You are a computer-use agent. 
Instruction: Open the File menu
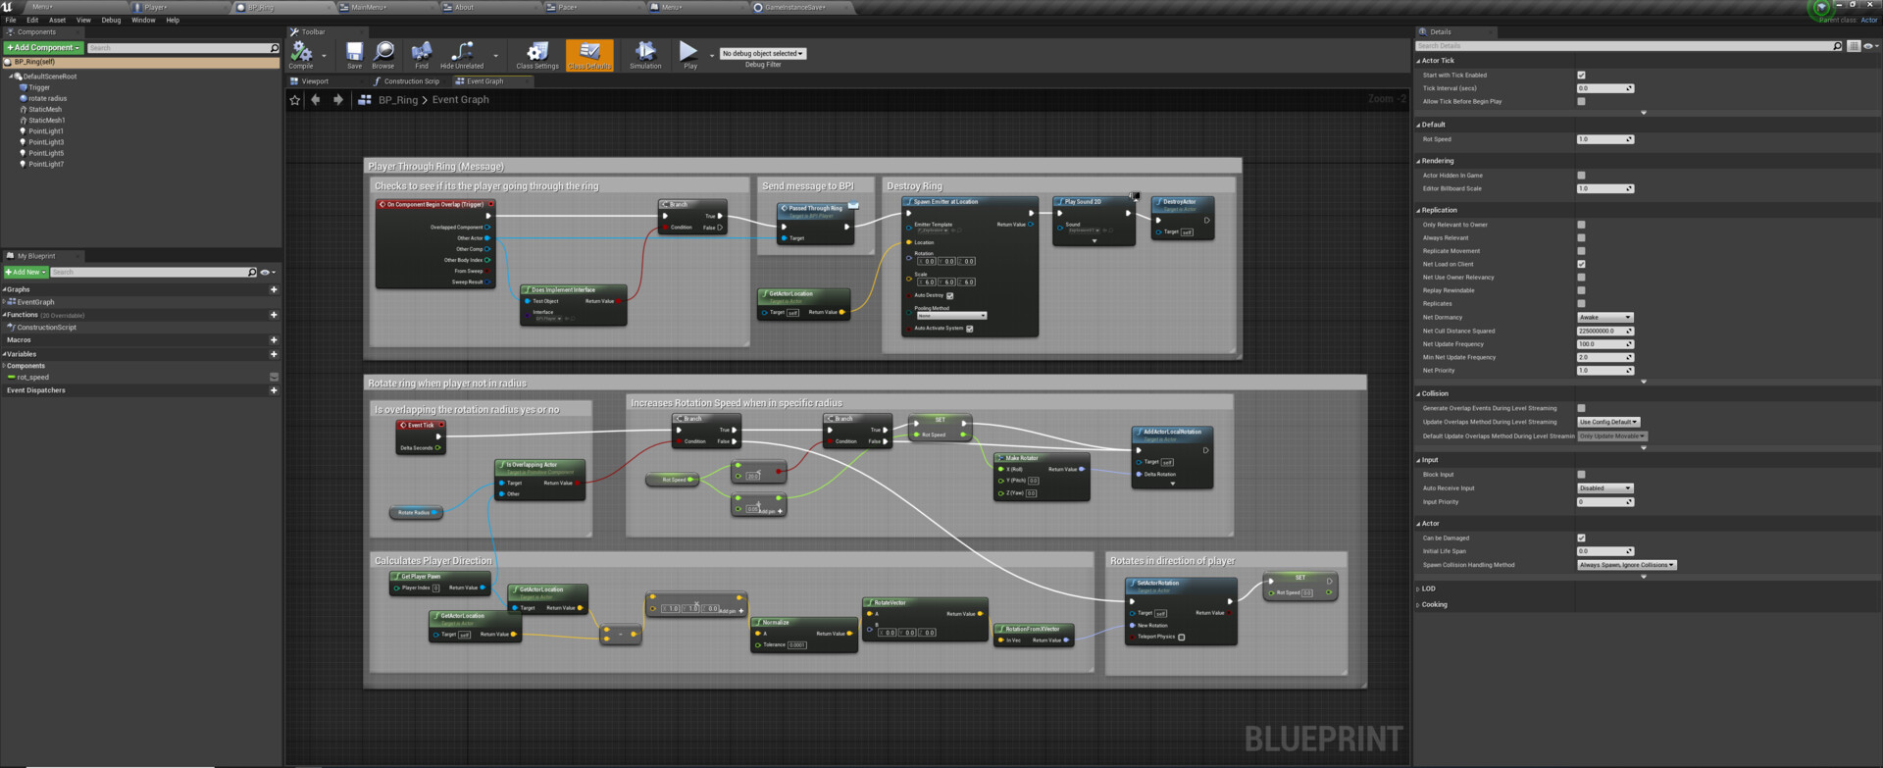click(x=11, y=20)
